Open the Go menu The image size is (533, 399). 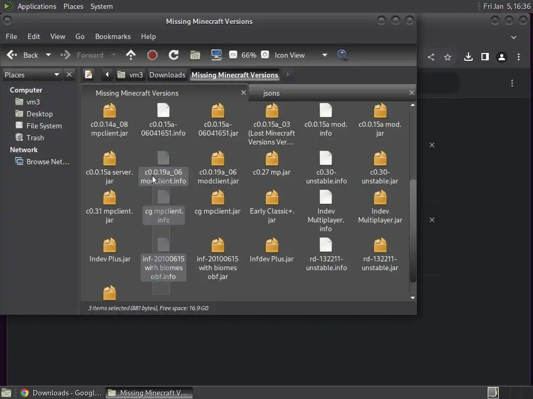point(80,36)
